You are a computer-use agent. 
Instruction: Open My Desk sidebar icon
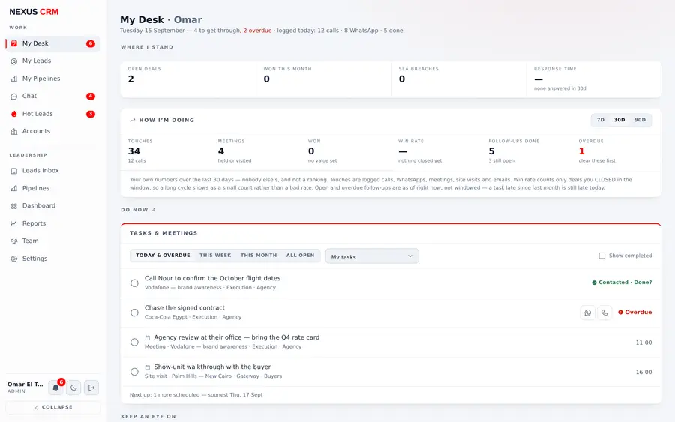coord(14,43)
